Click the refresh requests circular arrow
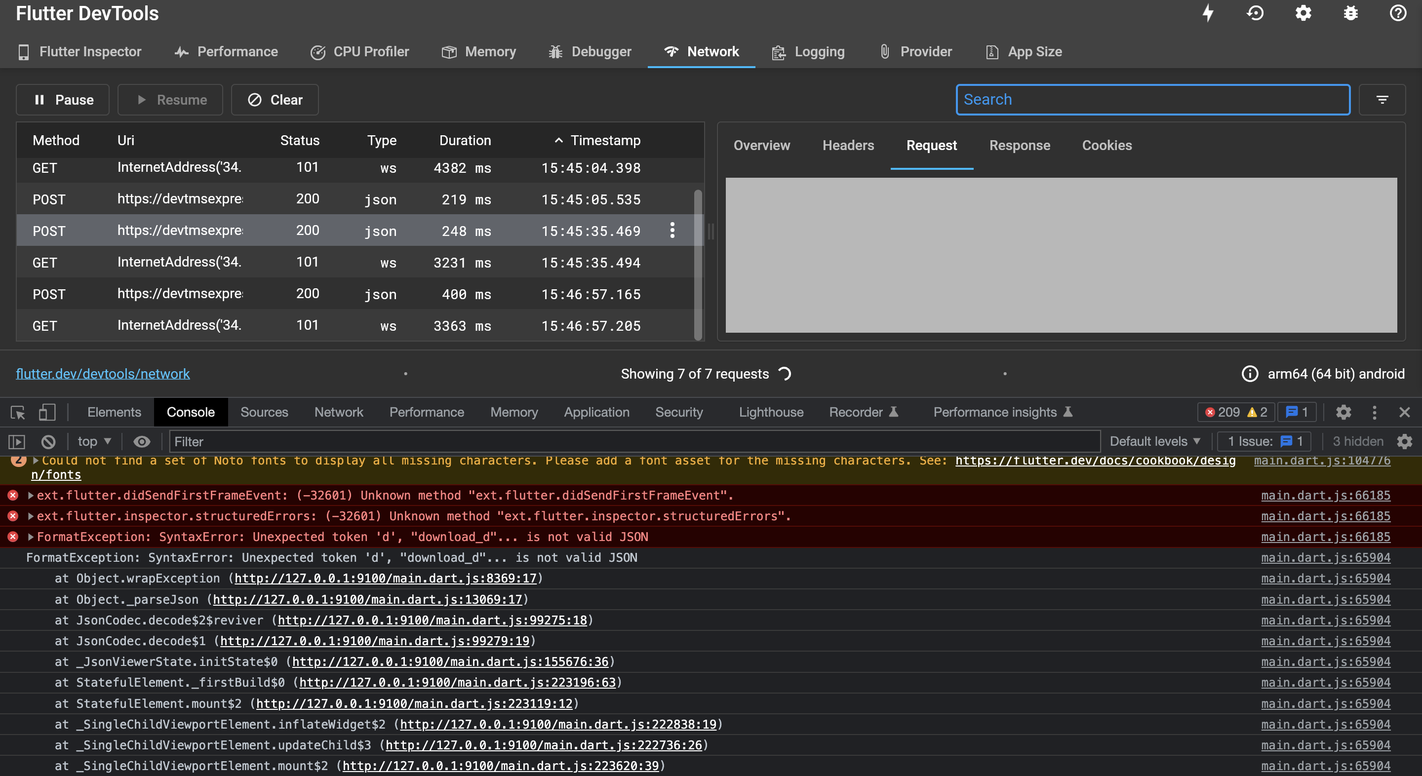The height and width of the screenshot is (776, 1422). tap(786, 374)
